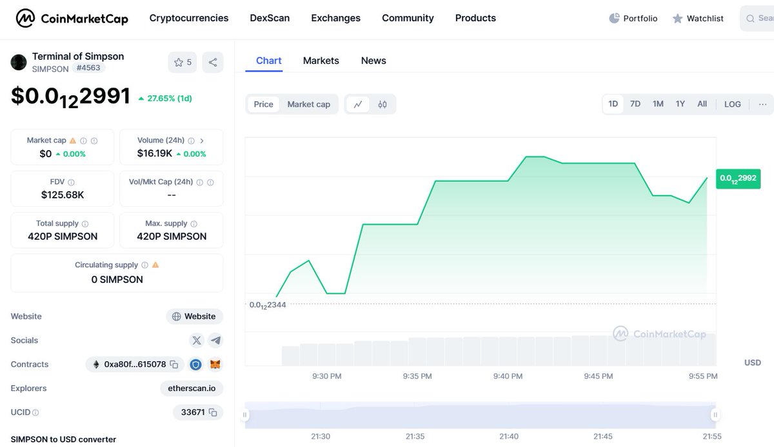Open the share button next to star
774x447 pixels.
(213, 62)
